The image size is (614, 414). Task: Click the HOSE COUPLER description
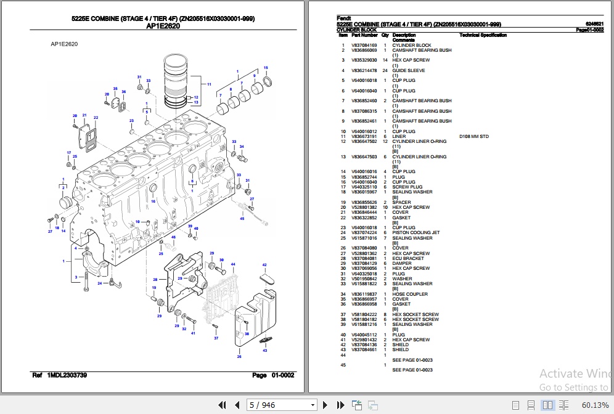[x=410, y=294]
